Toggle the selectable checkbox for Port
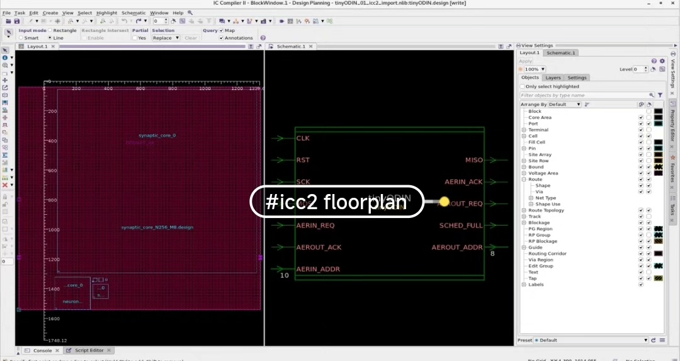The height and width of the screenshot is (361, 680). (x=649, y=123)
